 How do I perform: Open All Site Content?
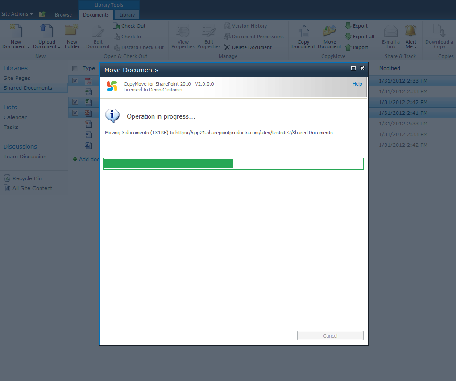click(x=28, y=188)
